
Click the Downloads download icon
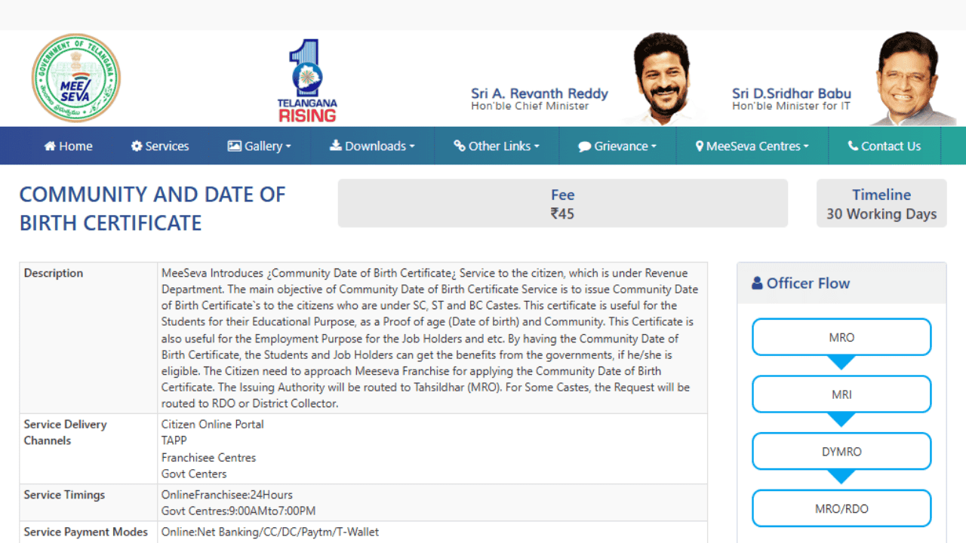coord(337,146)
